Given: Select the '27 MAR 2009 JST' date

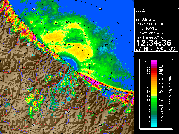Looking at the screenshot, I should pos(157,49).
